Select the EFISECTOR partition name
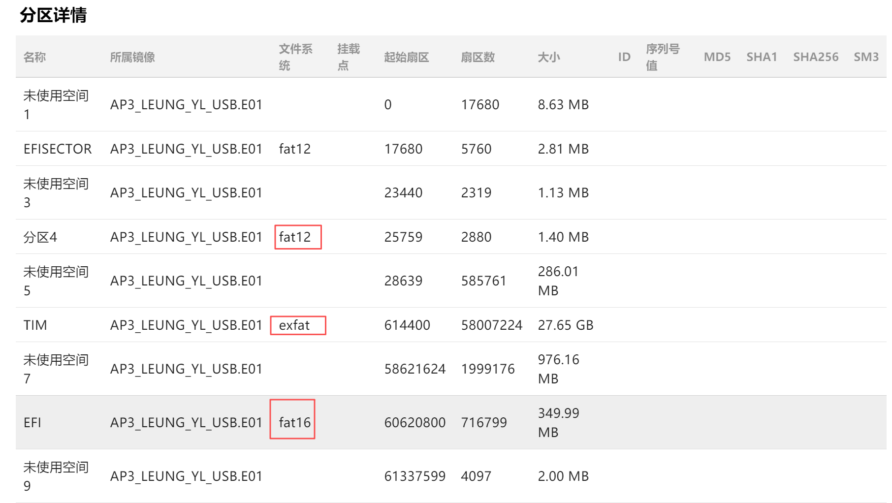 [x=58, y=149]
